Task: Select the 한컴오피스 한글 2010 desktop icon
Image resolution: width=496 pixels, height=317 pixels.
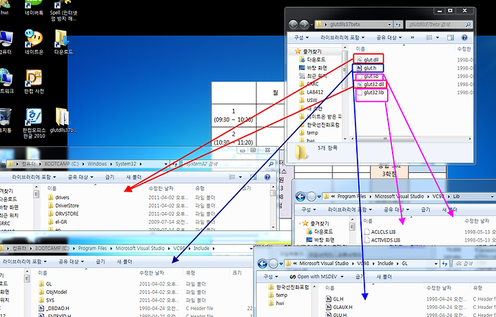Action: (x=34, y=123)
